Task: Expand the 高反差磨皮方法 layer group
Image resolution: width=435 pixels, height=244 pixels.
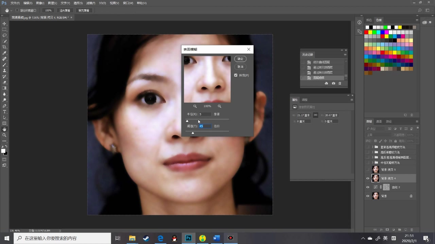Action: (372, 152)
